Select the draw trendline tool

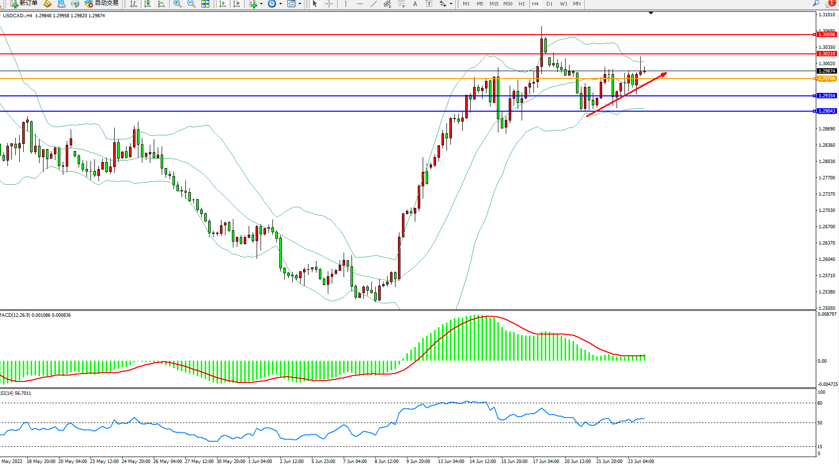[x=374, y=4]
